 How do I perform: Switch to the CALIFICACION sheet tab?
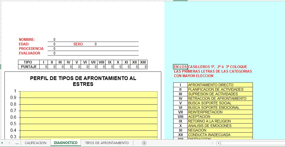(x=35, y=143)
